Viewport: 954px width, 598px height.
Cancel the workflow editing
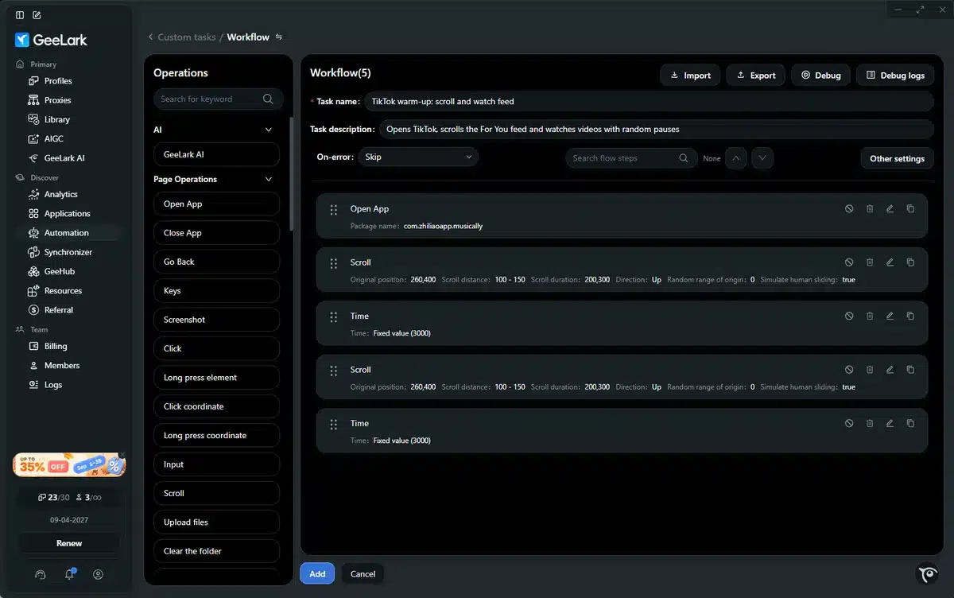363,573
